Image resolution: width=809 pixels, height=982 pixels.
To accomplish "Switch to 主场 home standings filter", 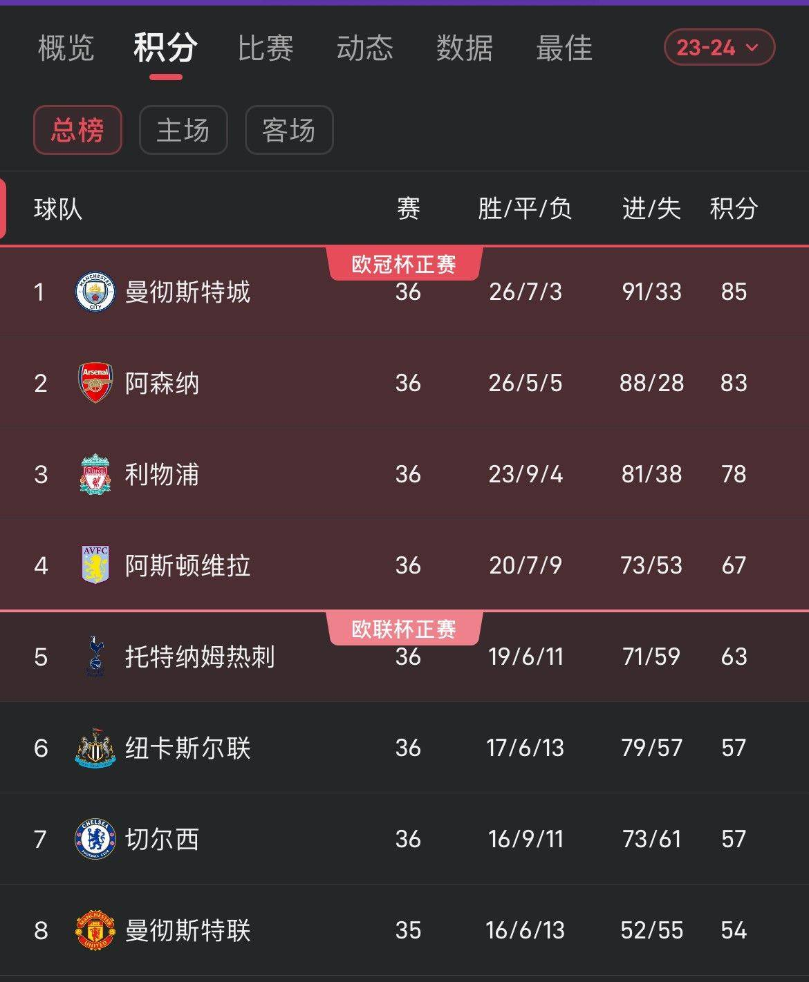I will coord(183,130).
